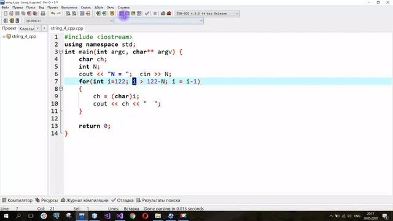The width and height of the screenshot is (393, 221).
Task: Click the Save All toolbar icon
Action: (23, 14)
